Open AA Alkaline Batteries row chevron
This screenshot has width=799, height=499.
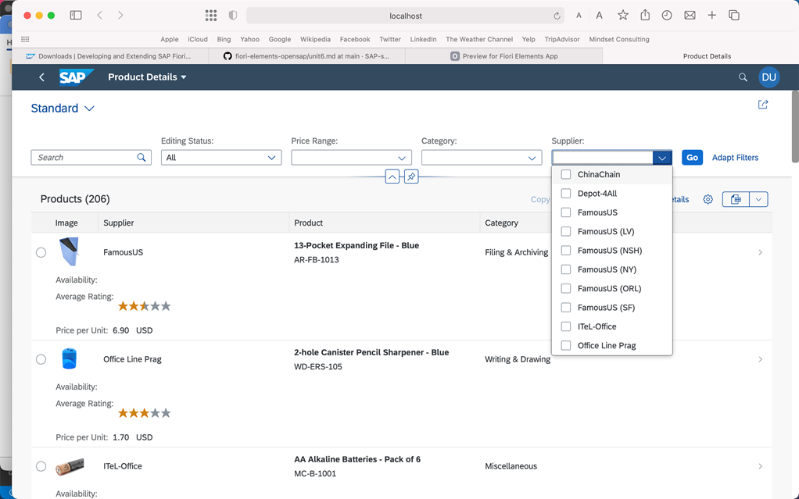point(760,466)
